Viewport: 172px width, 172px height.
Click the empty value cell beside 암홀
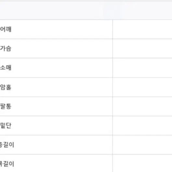(x=142, y=87)
